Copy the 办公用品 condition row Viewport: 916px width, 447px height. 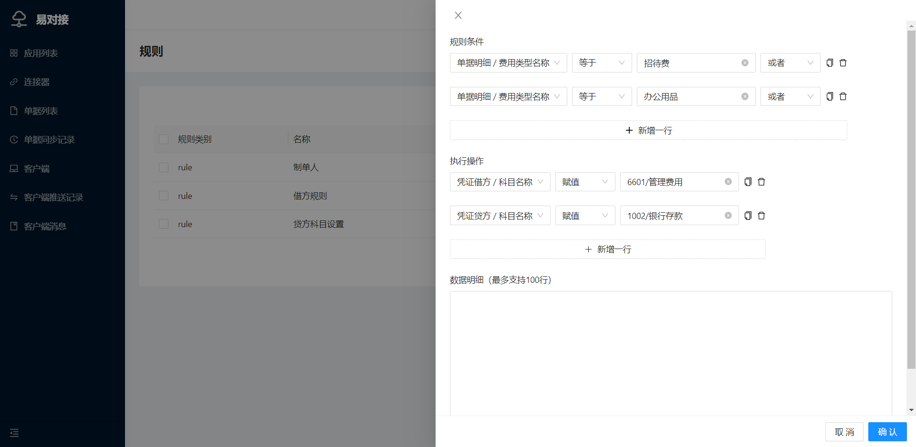(830, 96)
